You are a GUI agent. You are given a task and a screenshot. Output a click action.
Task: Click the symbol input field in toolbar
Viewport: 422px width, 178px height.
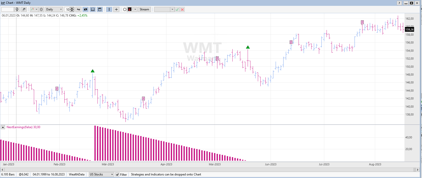click(x=8, y=9)
